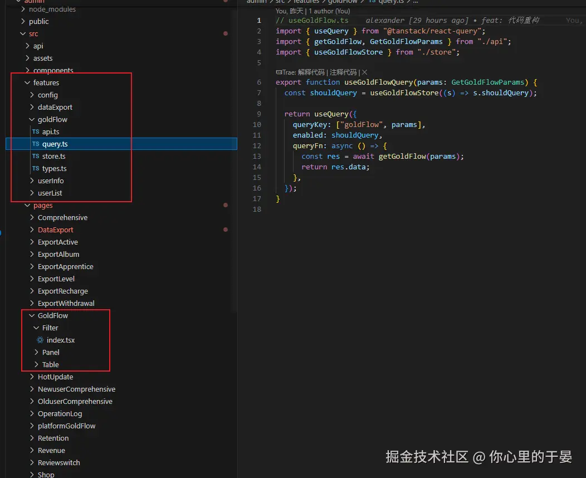Viewport: 586px width, 478px height.
Task: Select the ExportAlbum folder
Action: point(58,255)
